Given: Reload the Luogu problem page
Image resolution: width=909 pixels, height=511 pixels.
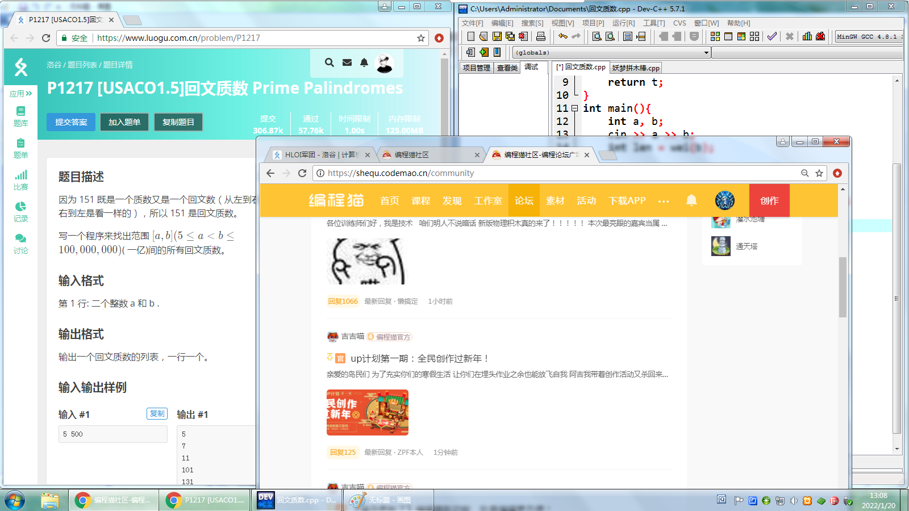Looking at the screenshot, I should (x=46, y=38).
